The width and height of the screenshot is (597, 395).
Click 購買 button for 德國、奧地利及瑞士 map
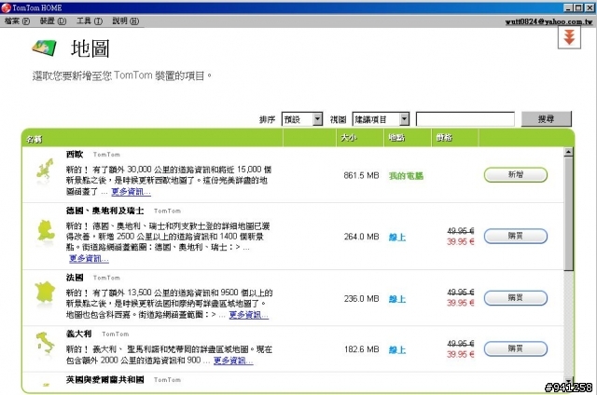click(516, 236)
